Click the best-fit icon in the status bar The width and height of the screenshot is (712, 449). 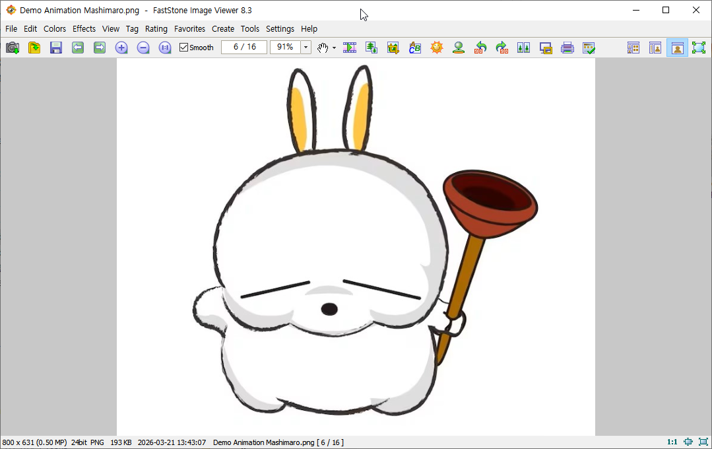tap(688, 442)
